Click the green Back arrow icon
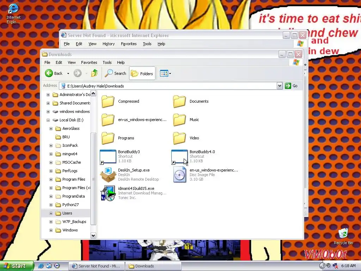 tap(49, 73)
